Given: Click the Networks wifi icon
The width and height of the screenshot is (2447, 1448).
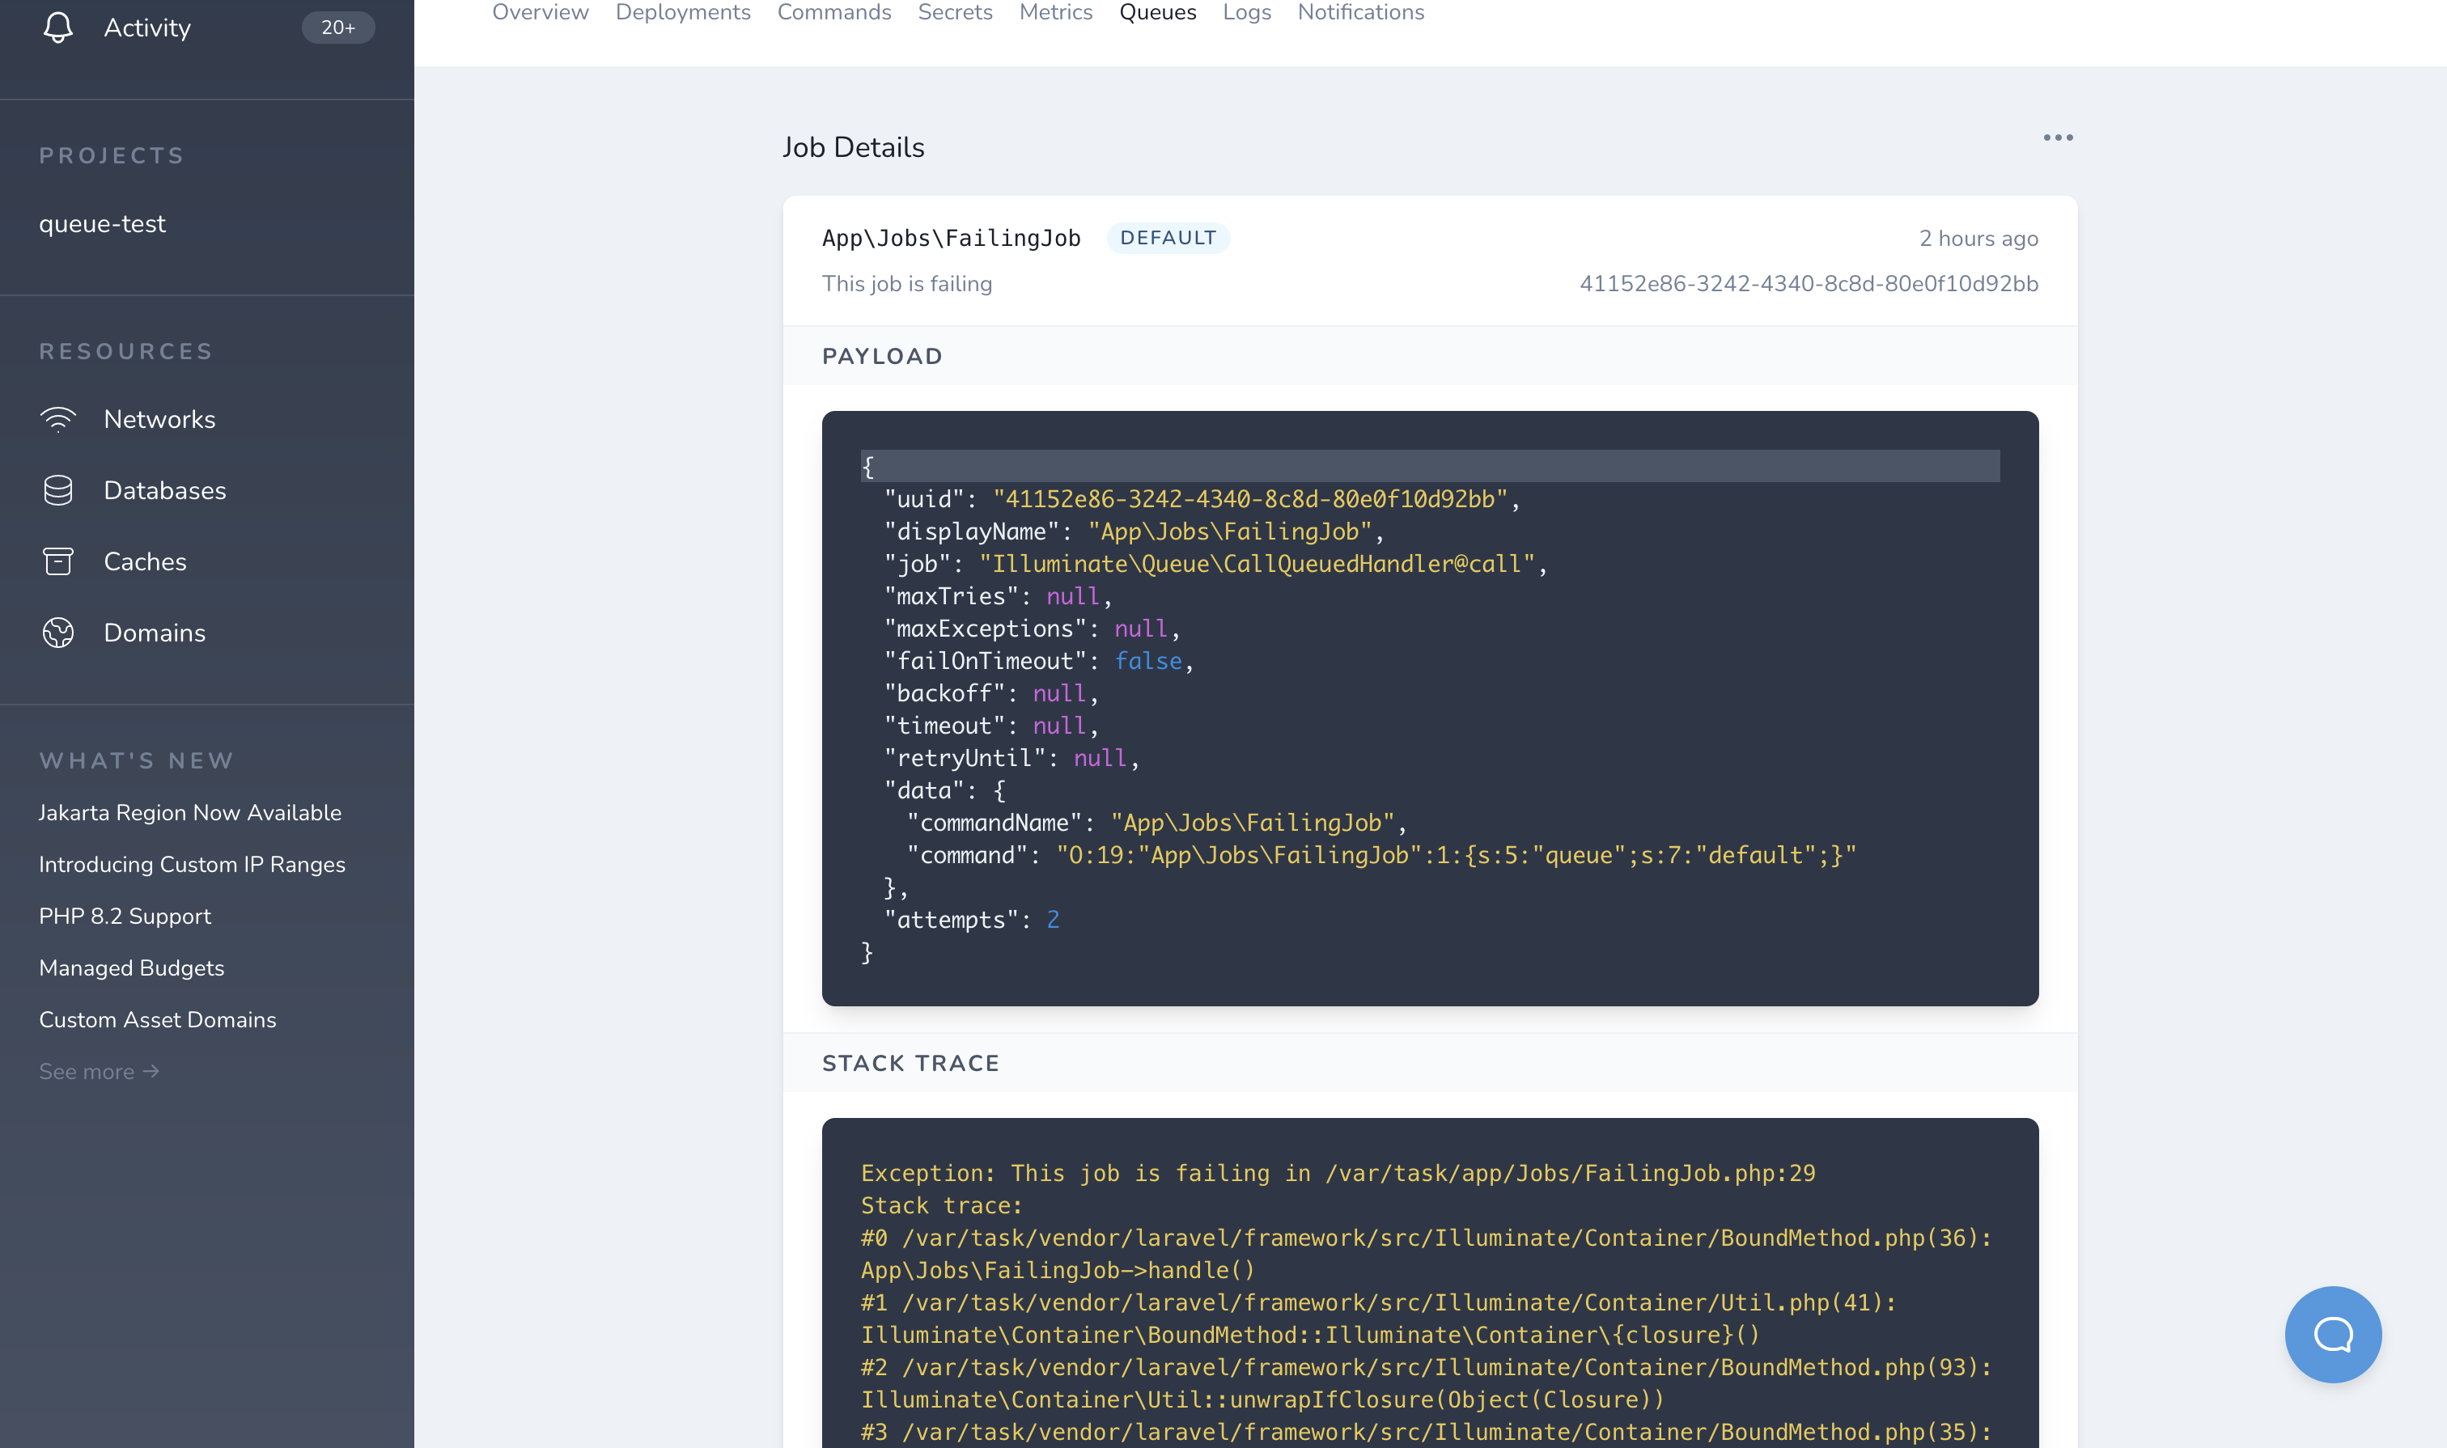Looking at the screenshot, I should pyautogui.click(x=57, y=420).
